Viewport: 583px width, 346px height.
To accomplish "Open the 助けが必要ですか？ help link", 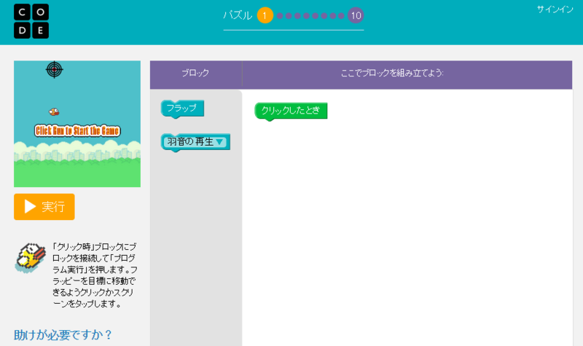I will coord(63,335).
